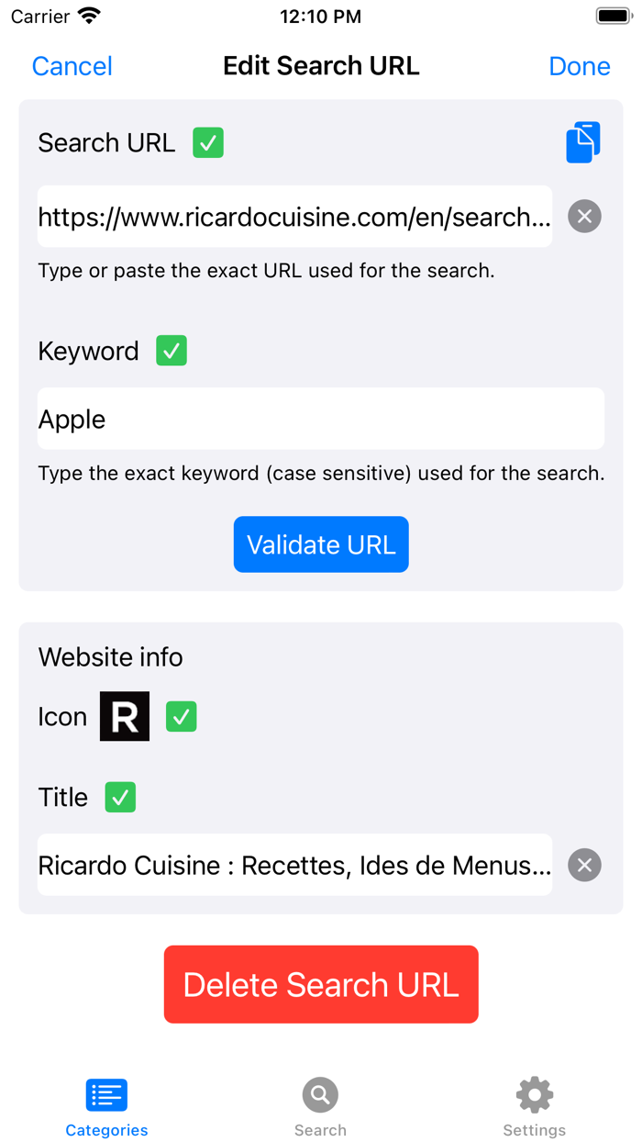642x1142 pixels.
Task: Tap Validate URL
Action: [x=320, y=543]
